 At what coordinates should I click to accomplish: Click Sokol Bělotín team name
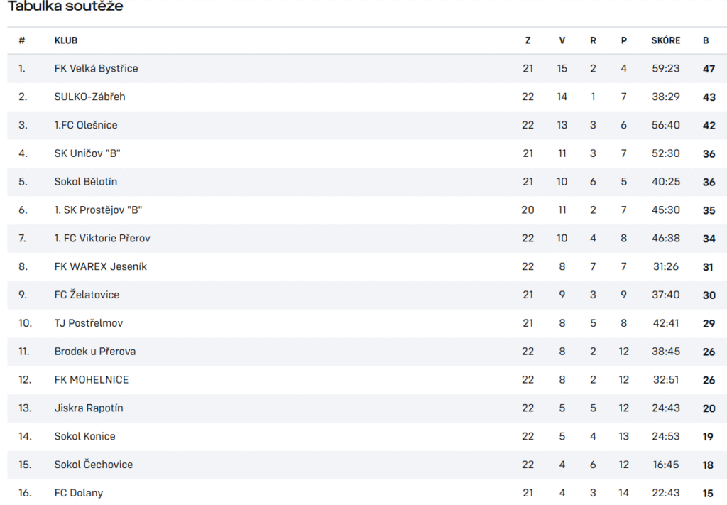[x=86, y=182]
